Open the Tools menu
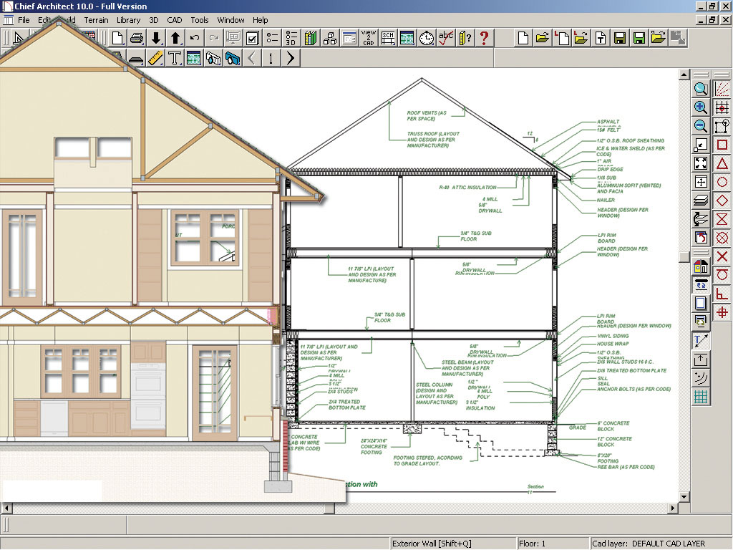The image size is (733, 550). click(x=200, y=20)
